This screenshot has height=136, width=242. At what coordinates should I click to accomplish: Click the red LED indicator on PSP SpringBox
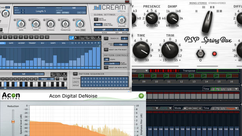pos(214,54)
